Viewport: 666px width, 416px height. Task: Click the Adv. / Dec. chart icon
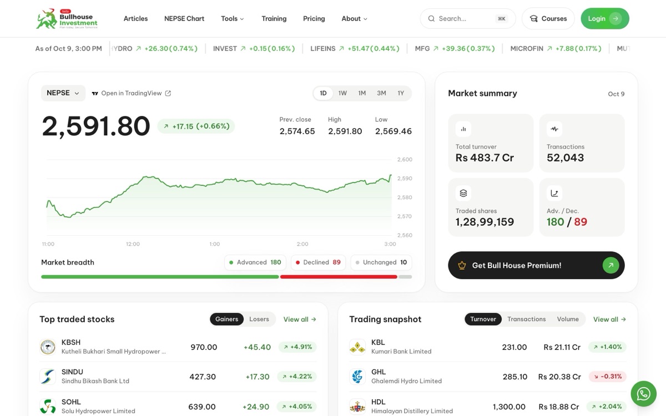[554, 193]
